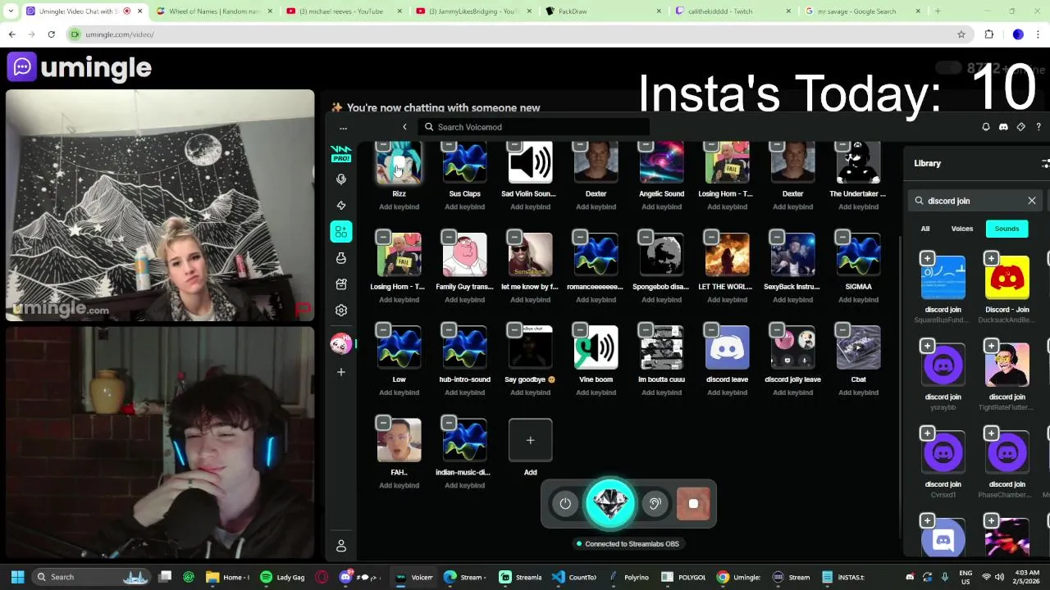Toggle hear myself ear button
Viewport: 1050px width, 590px height.
655,504
